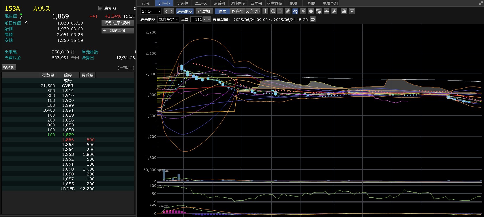Click the next period arrow in chart toolbar

[172, 11]
